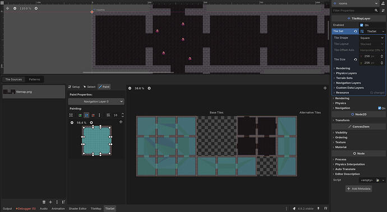Adjust Tile Size y stepper
This screenshot has width=387, height=212.
pyautogui.click(x=382, y=63)
